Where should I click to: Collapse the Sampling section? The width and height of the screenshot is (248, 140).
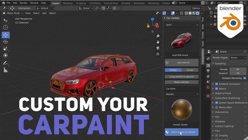[213, 63]
